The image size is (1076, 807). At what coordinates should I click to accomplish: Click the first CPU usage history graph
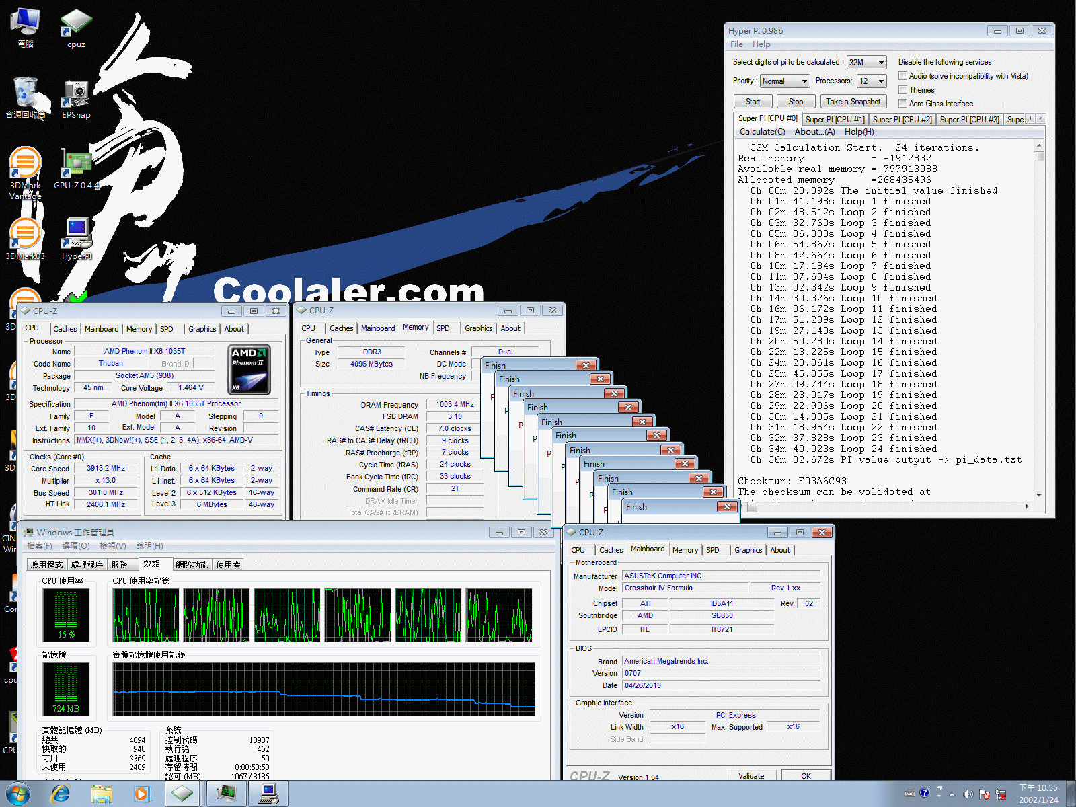tap(146, 615)
